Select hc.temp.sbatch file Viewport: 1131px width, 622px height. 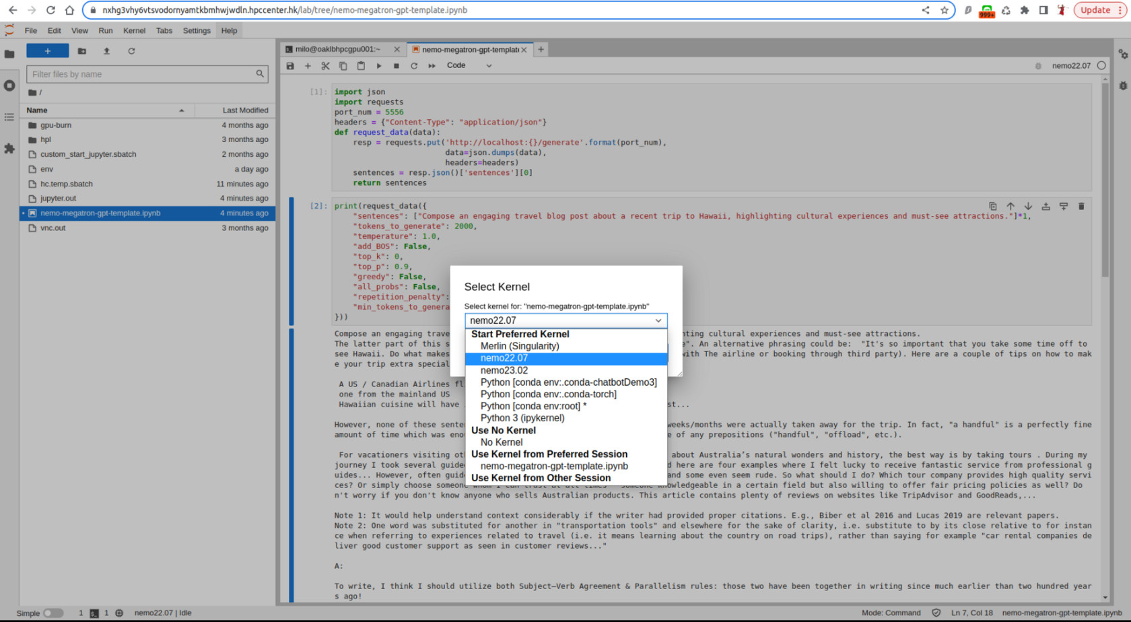(x=147, y=184)
